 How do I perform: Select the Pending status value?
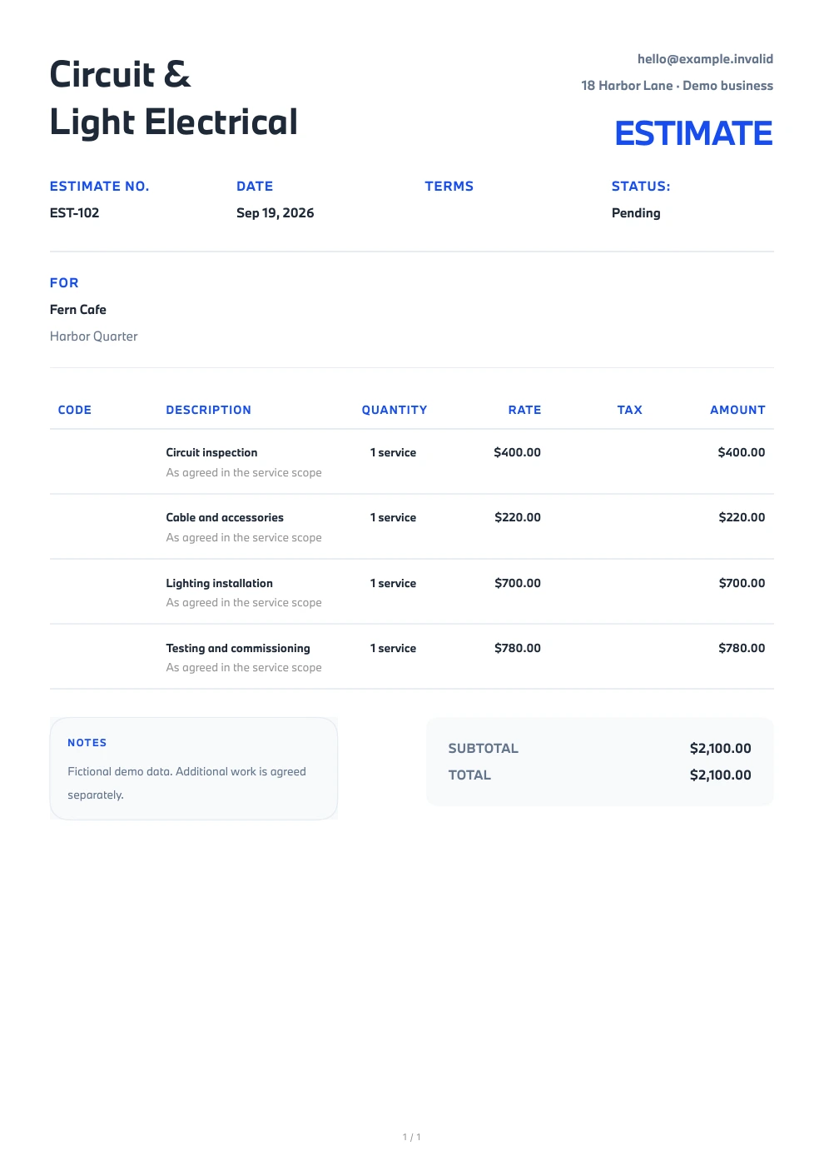pyautogui.click(x=636, y=213)
